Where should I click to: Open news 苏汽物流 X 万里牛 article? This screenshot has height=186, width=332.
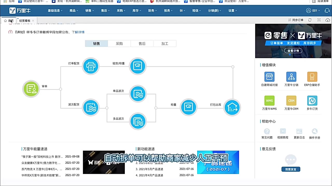pyautogui.click(x=42, y=169)
